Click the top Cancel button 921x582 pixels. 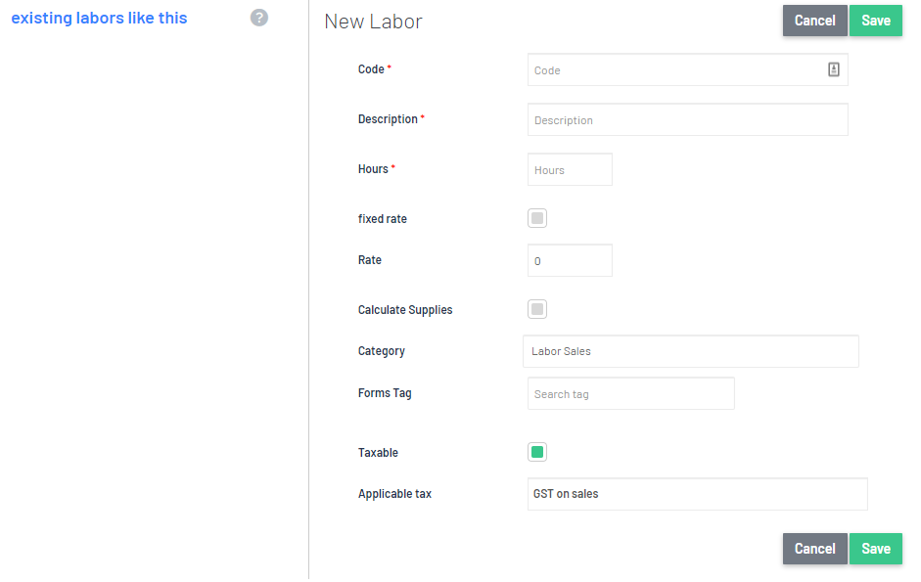[814, 21]
